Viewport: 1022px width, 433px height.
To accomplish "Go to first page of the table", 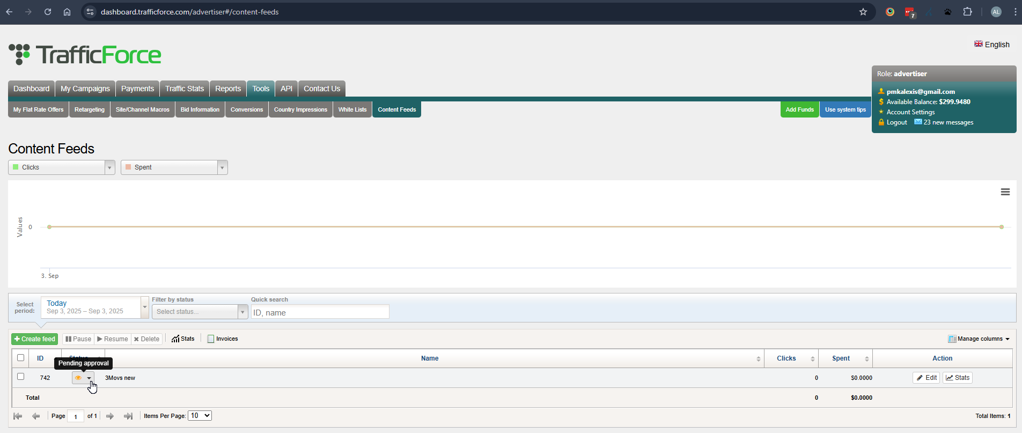I will (x=18, y=416).
